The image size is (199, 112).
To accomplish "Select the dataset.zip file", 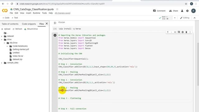I will click(x=16, y=59).
